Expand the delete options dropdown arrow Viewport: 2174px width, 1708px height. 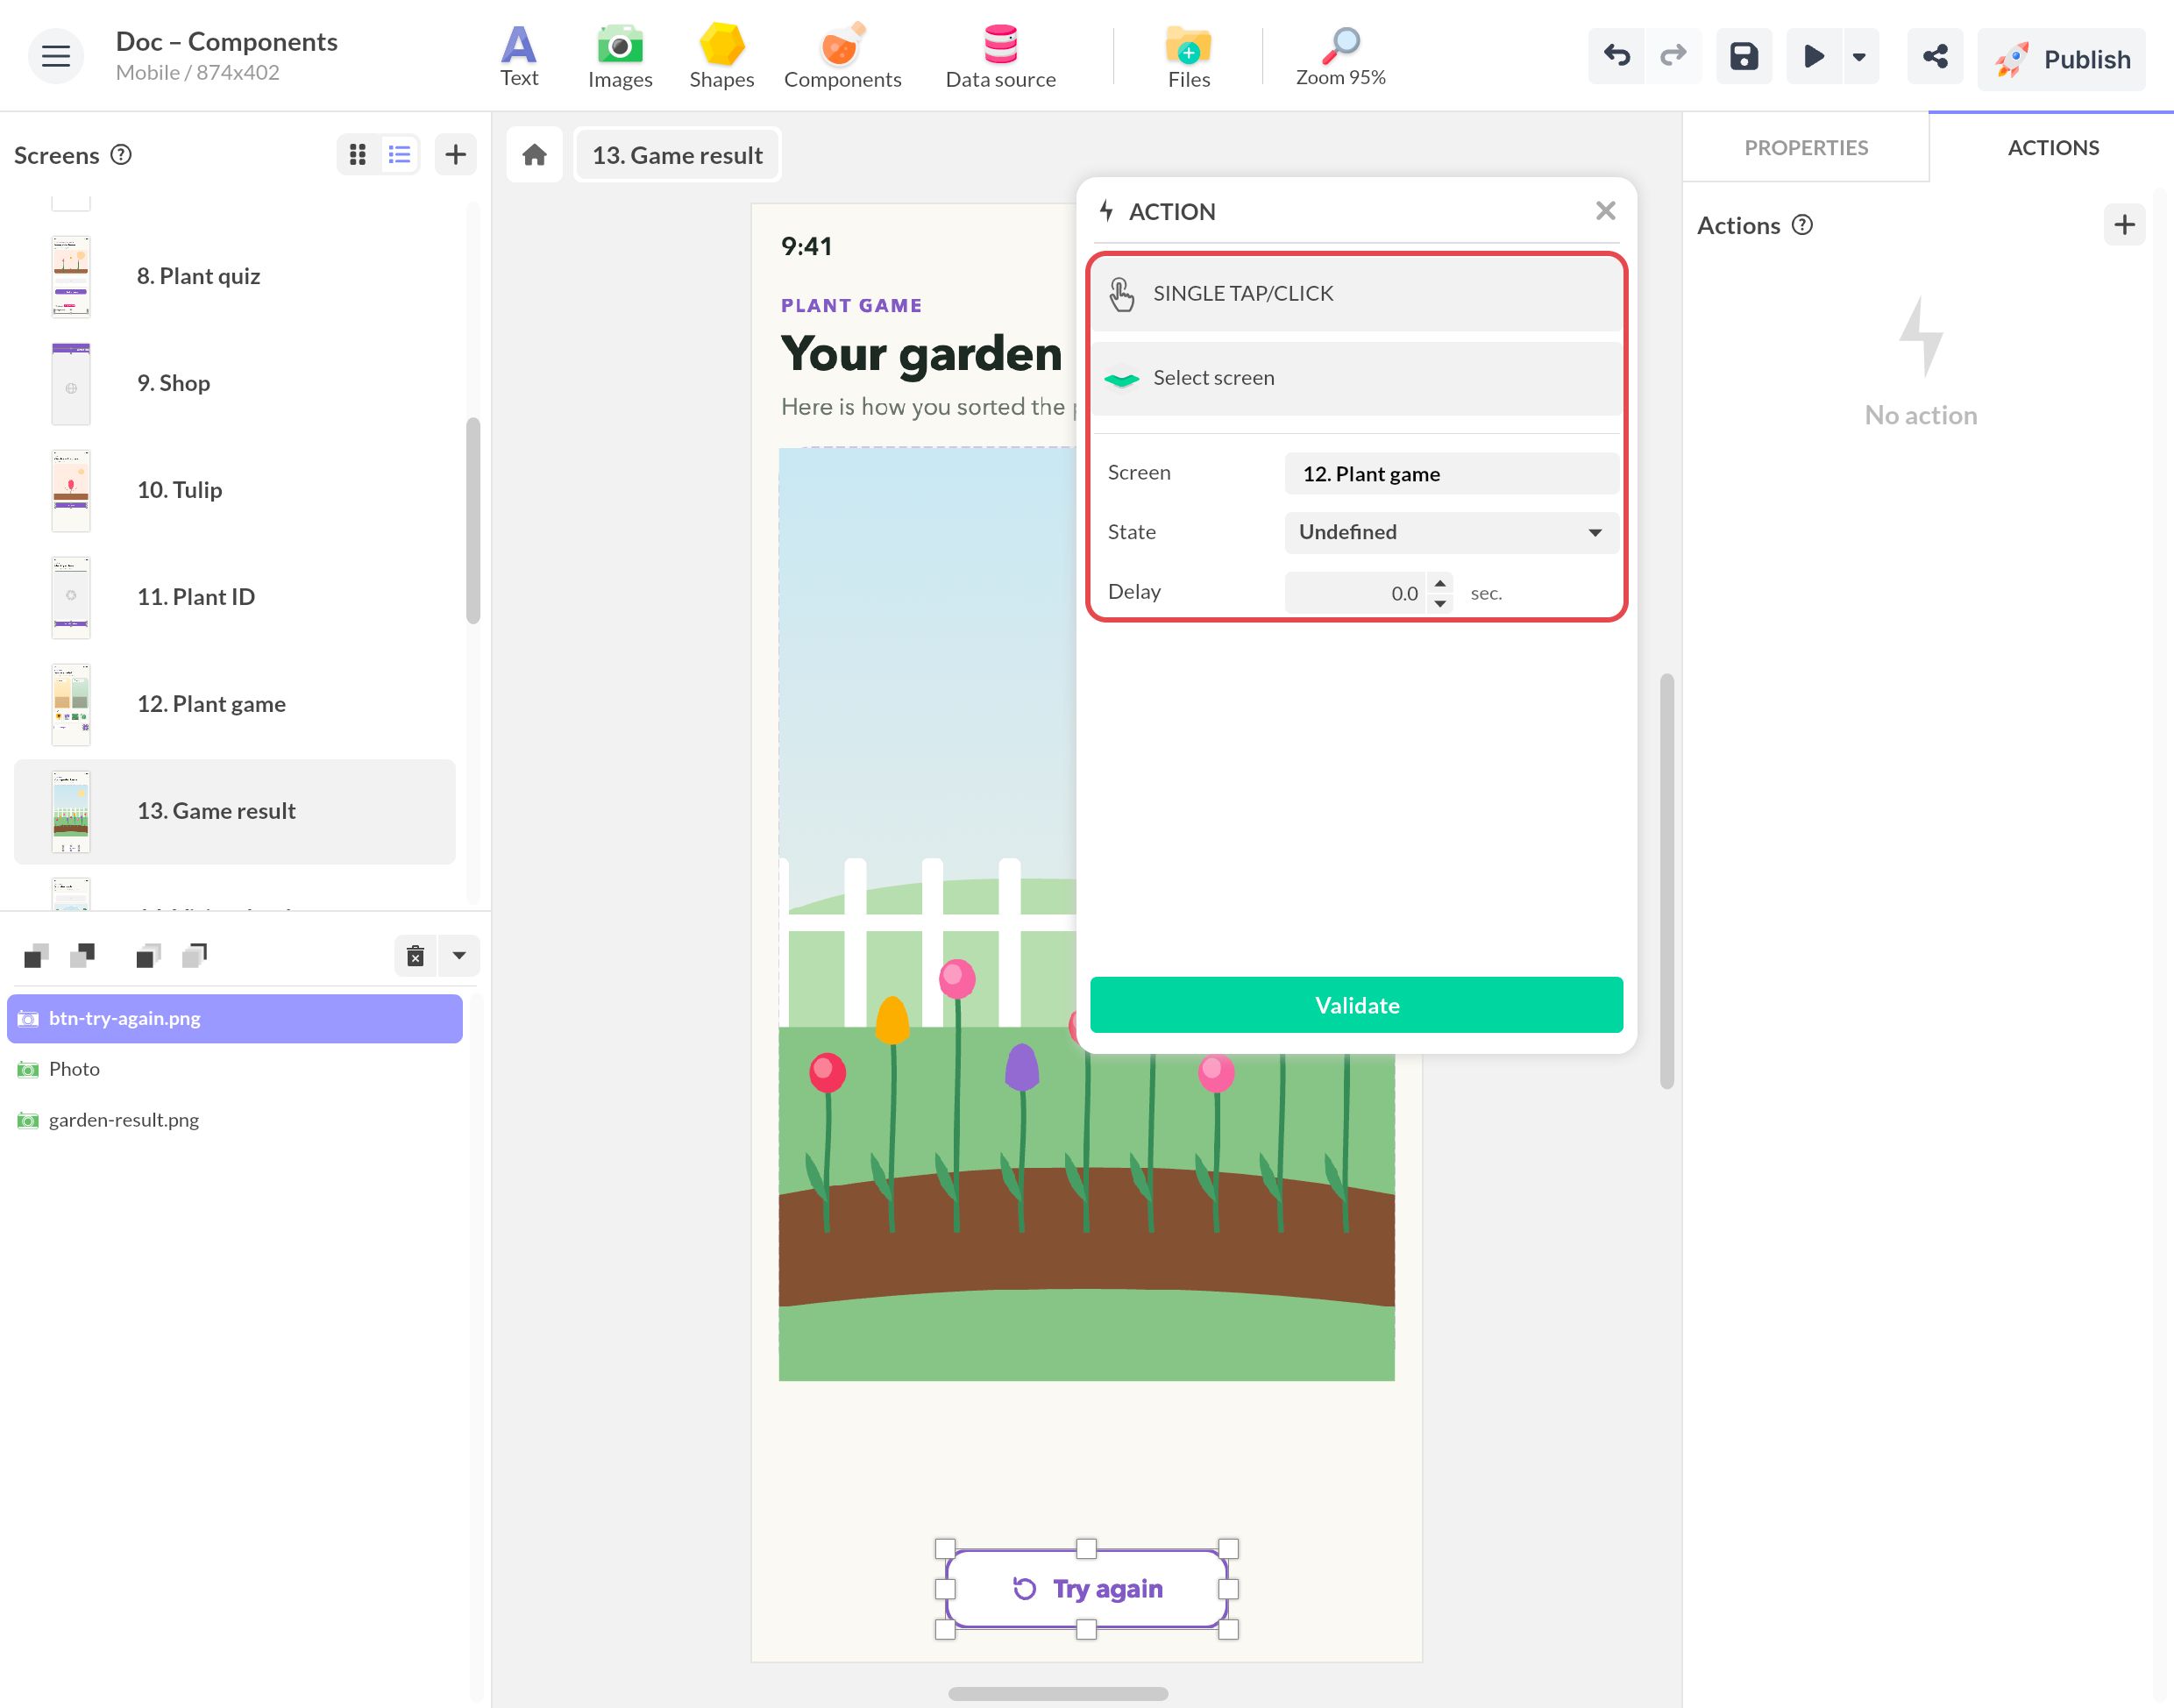458,956
